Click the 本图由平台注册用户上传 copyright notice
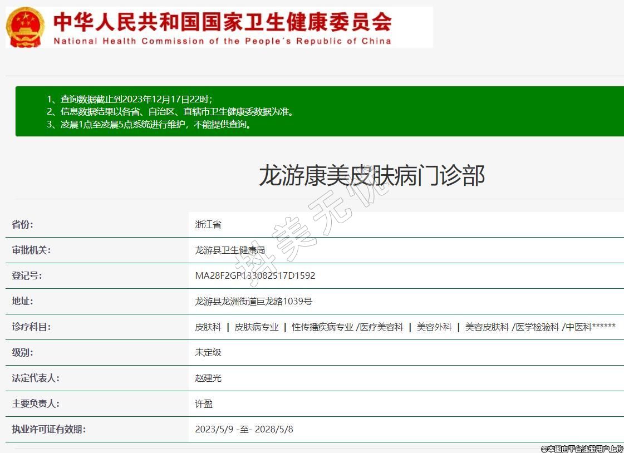This screenshot has height=453, width=624. coord(582,449)
